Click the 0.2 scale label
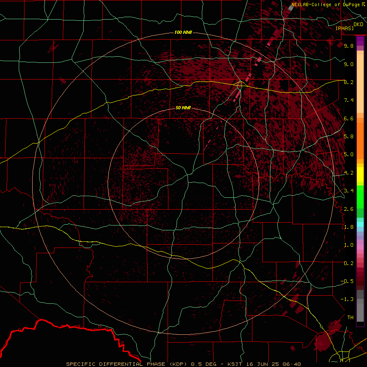Viewport: 367px width, 367px height. [349, 263]
